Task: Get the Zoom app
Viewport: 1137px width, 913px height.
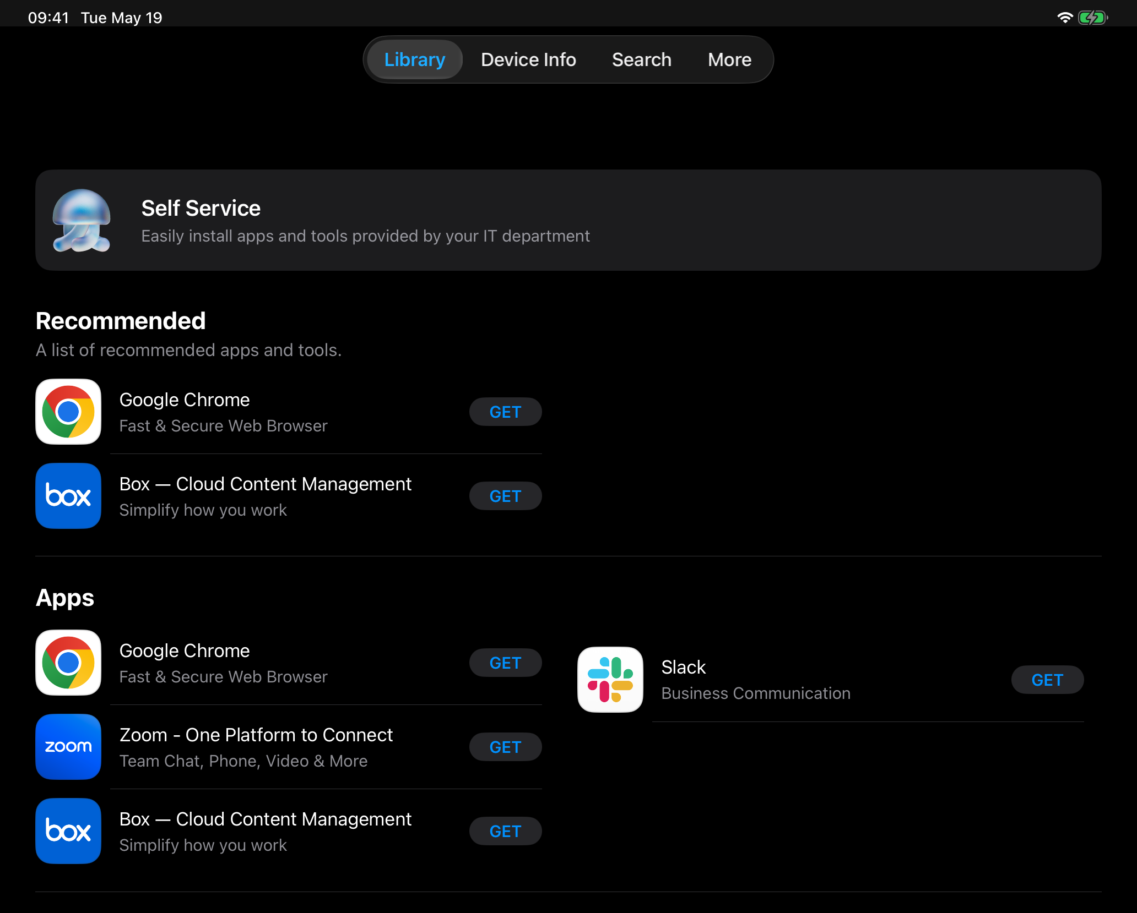Action: pos(505,747)
